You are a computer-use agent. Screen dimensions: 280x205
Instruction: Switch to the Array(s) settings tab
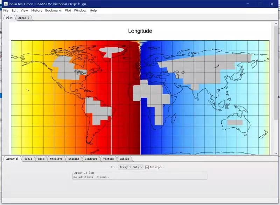(12, 159)
